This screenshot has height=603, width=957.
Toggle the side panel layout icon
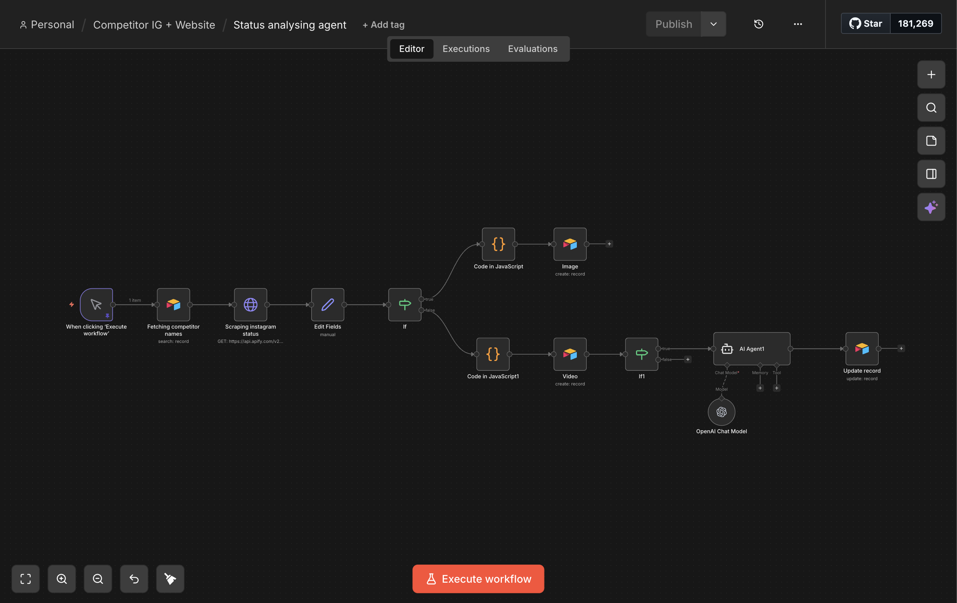pos(931,174)
